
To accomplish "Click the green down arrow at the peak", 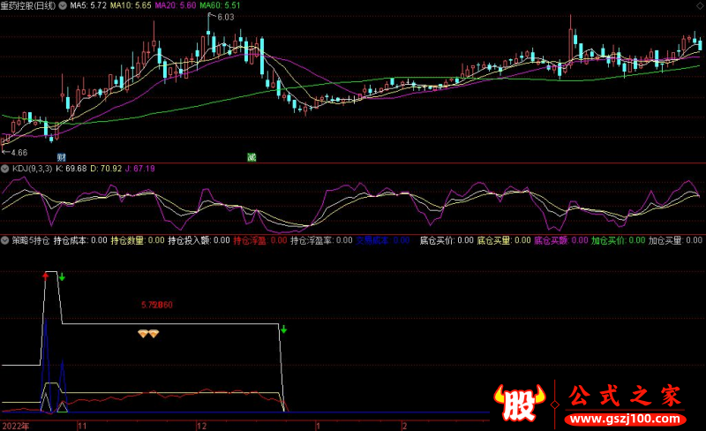I will (x=63, y=277).
